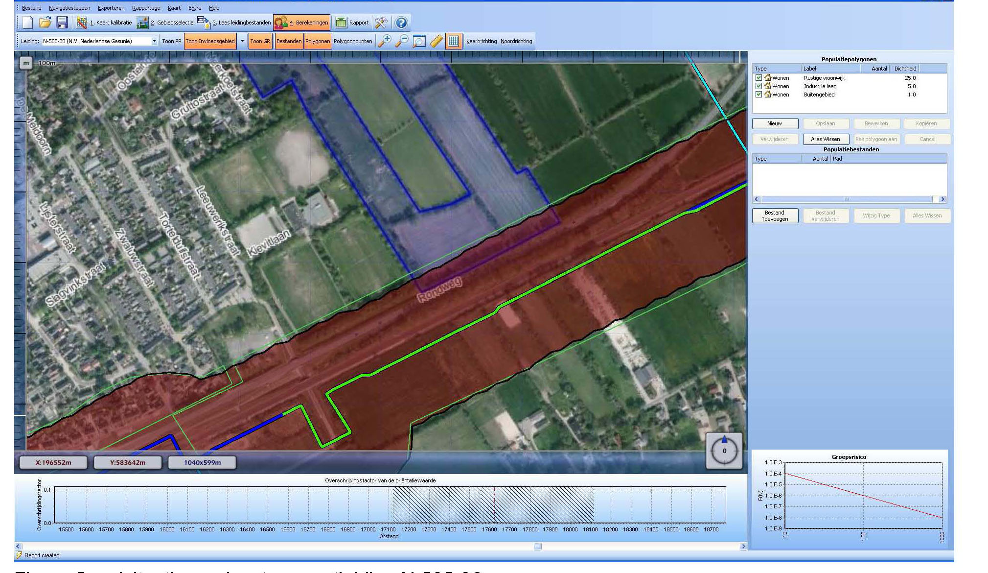
Task: Open the Exporteren menu
Action: [x=111, y=8]
